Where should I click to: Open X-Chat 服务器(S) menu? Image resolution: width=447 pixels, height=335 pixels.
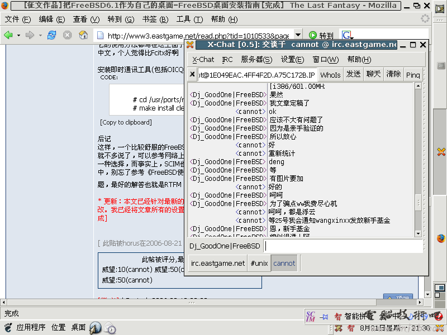[256, 59]
